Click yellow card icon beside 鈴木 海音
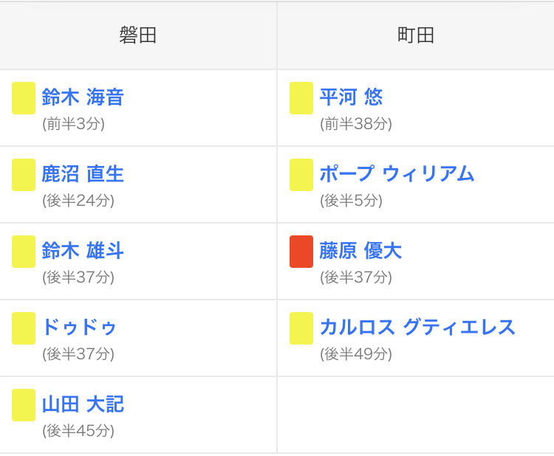Image resolution: width=554 pixels, height=456 pixels. tap(24, 98)
